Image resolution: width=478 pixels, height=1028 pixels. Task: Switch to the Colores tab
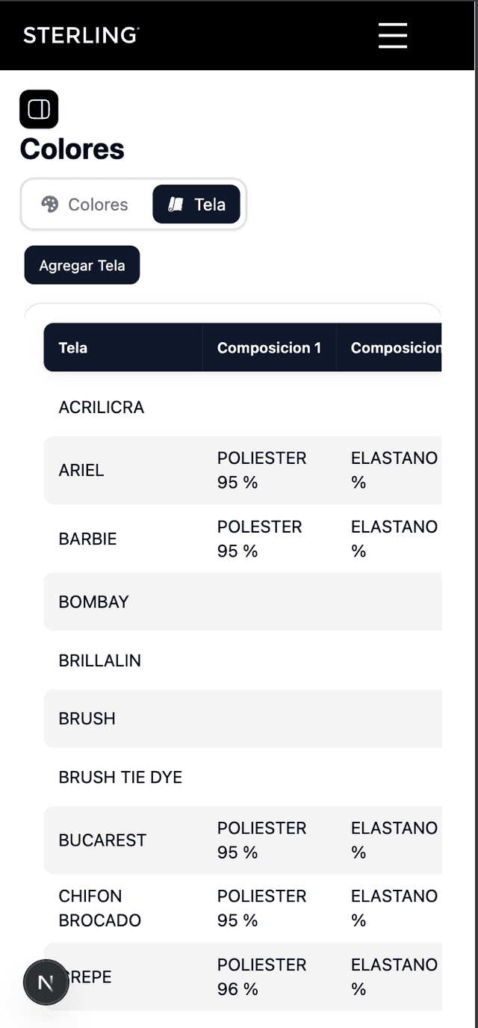85,205
